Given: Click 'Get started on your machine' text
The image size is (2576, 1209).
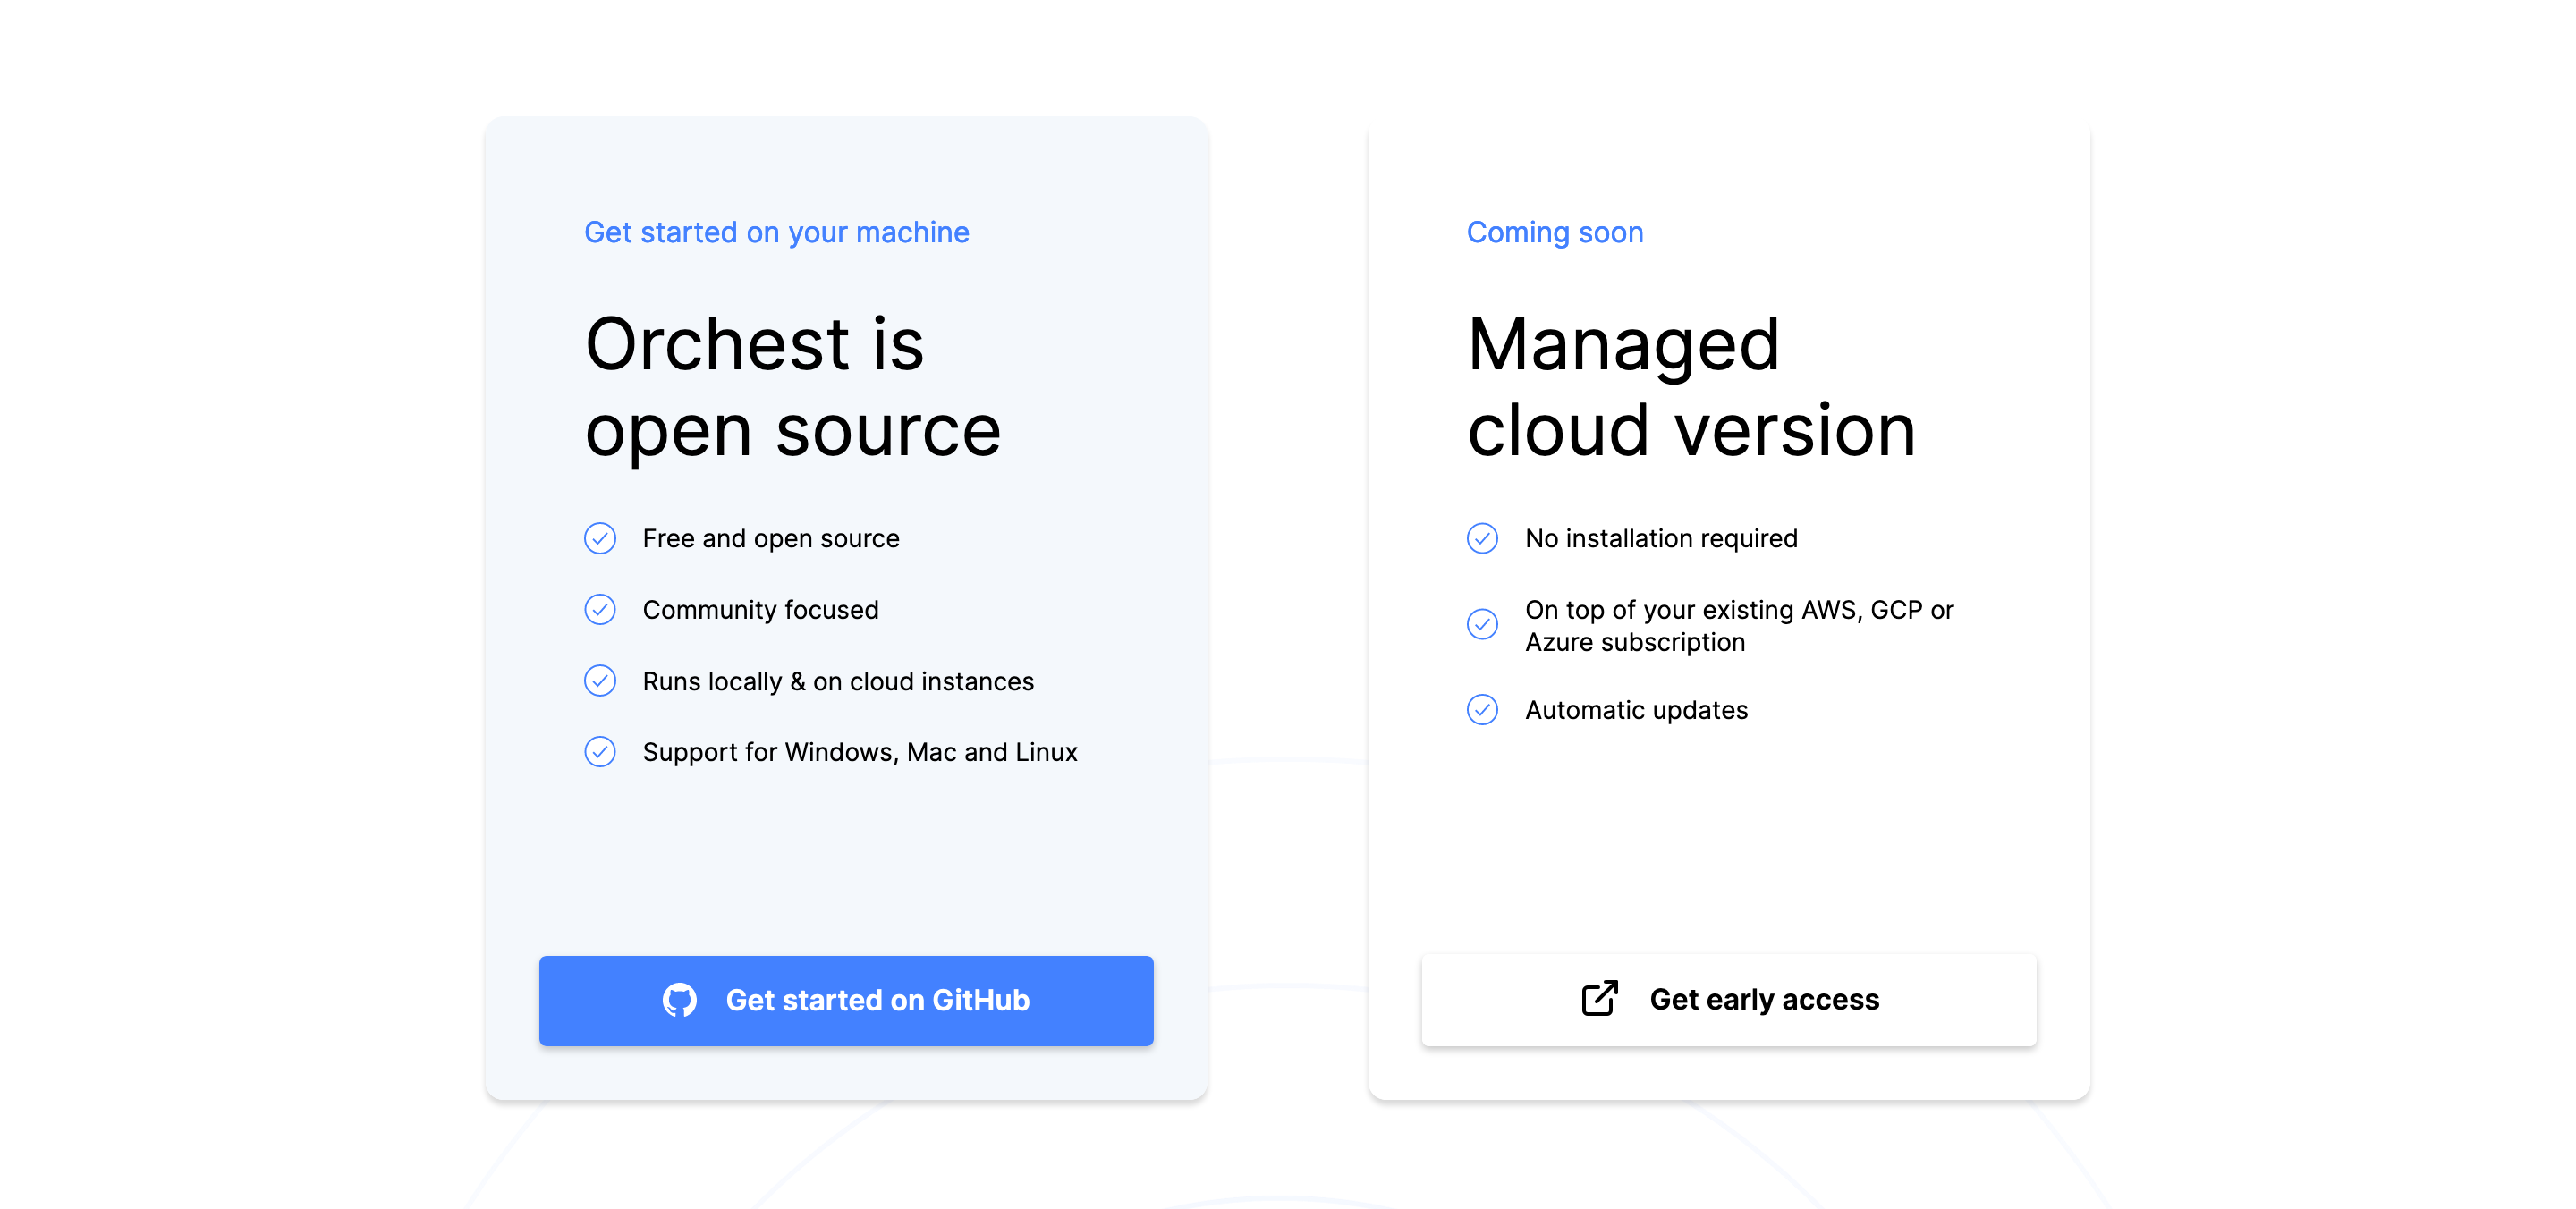Looking at the screenshot, I should [777, 232].
